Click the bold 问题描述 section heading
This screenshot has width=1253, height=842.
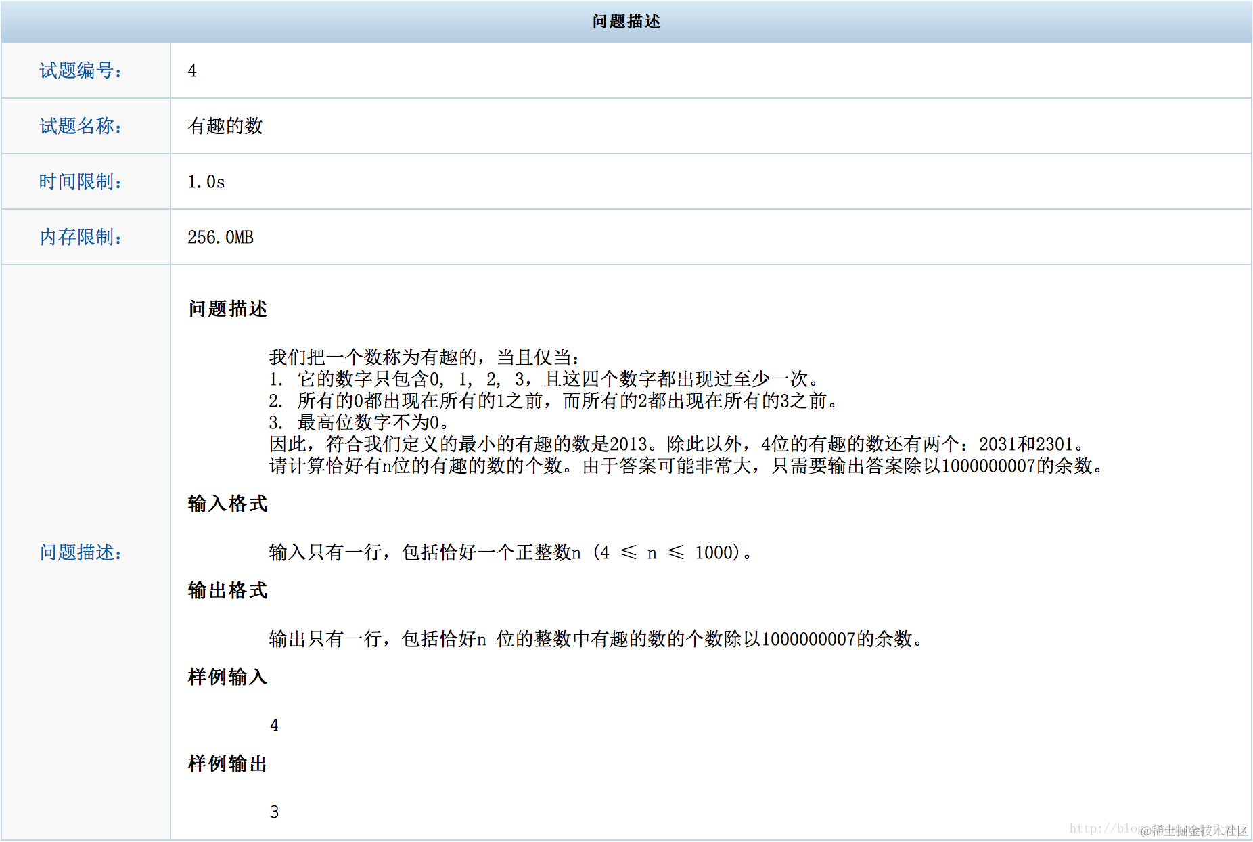click(x=228, y=309)
